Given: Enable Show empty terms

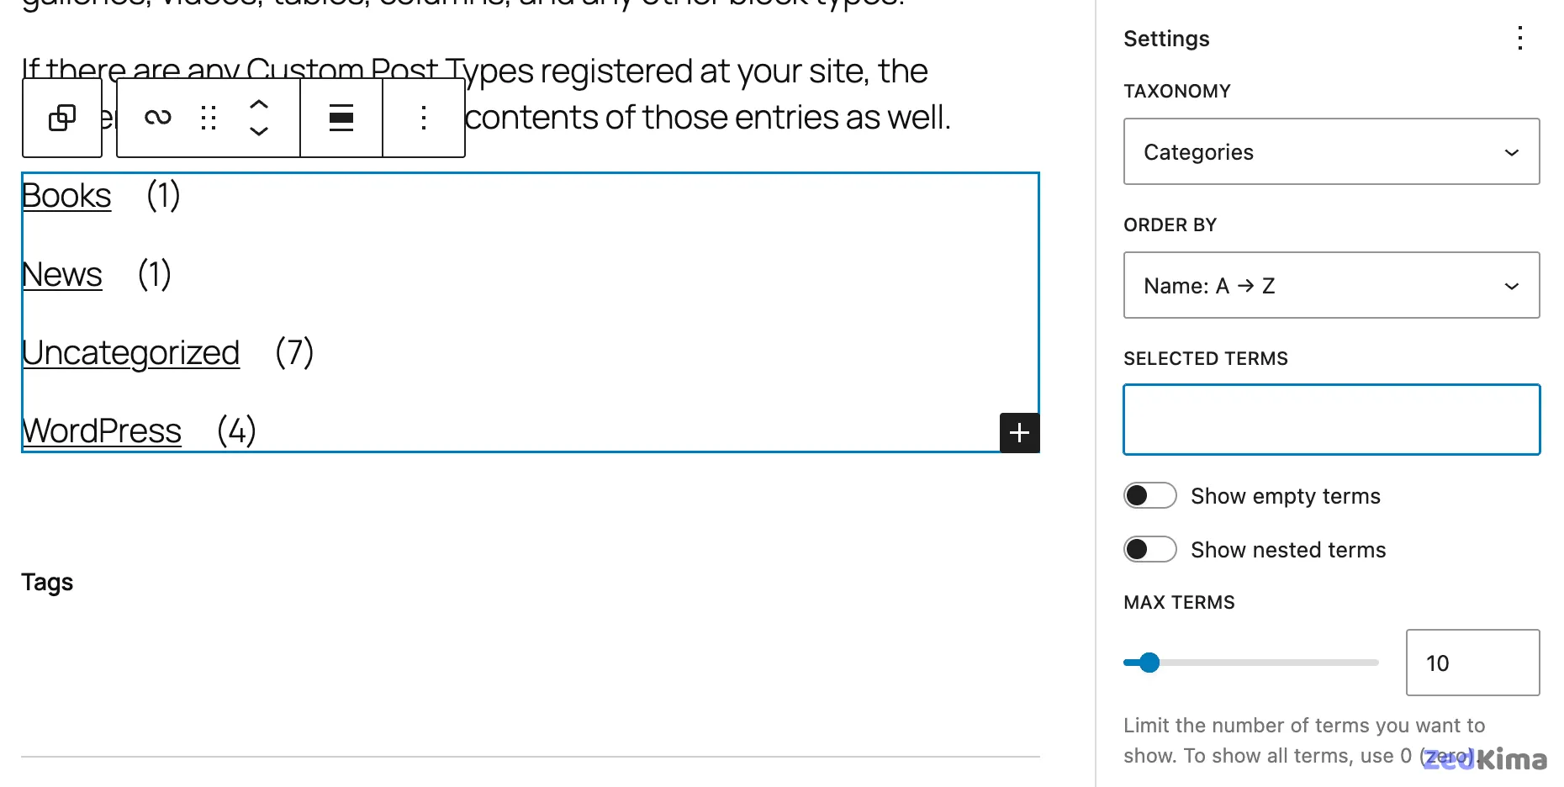Looking at the screenshot, I should 1149,495.
